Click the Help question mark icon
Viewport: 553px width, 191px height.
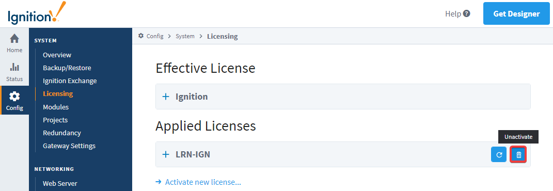(x=467, y=14)
